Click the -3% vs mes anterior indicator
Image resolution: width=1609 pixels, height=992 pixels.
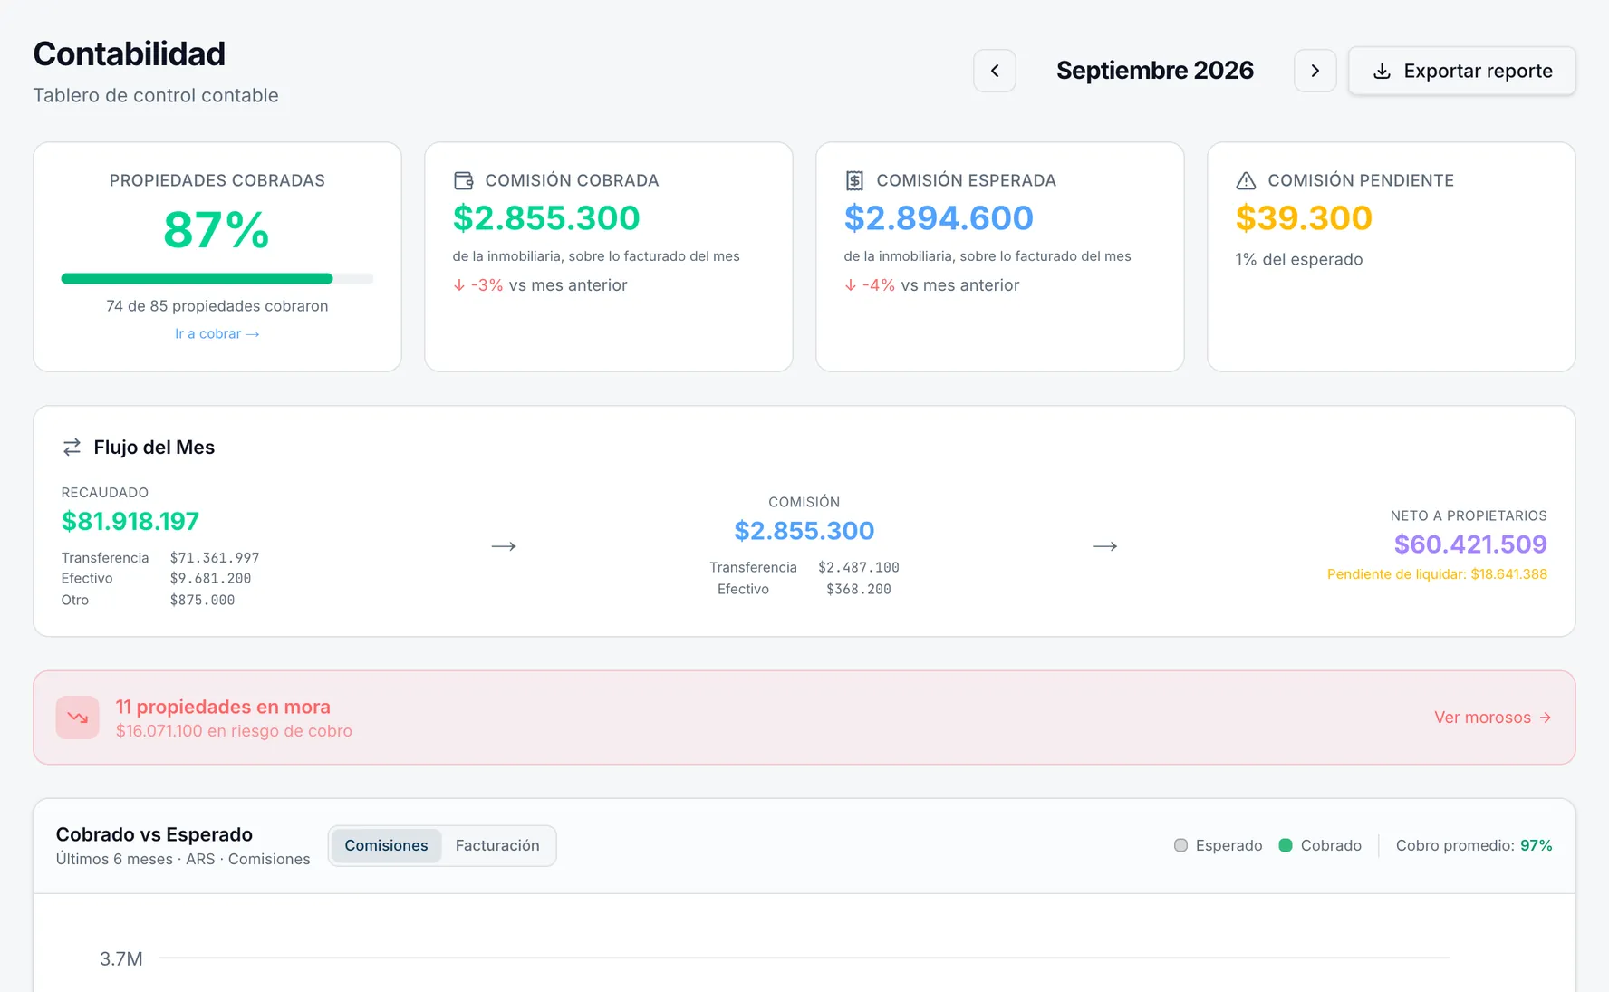tap(540, 285)
